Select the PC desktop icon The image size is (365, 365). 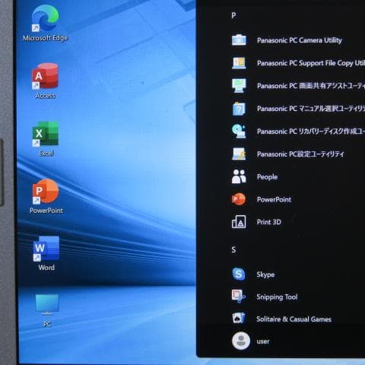point(47,310)
